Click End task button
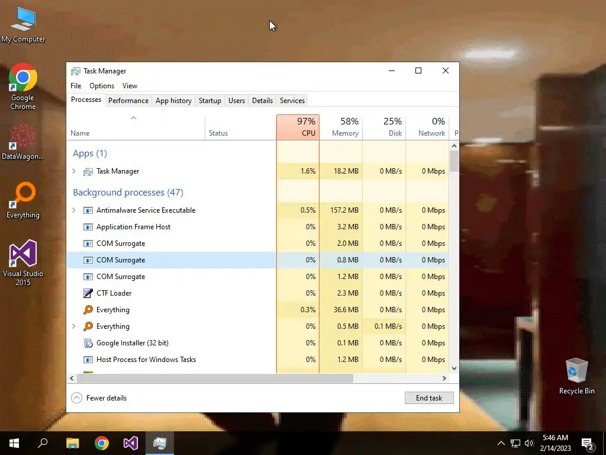 (429, 398)
